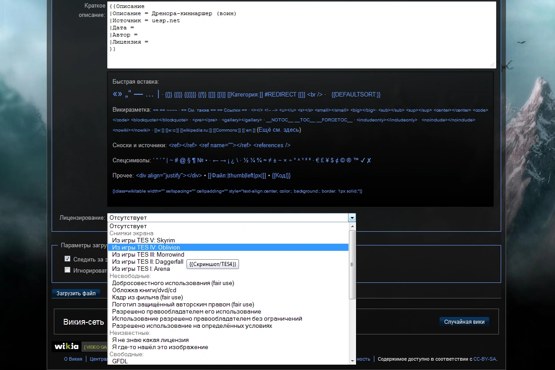
Task: Open 'Случайная вики' random wiki button
Action: pos(464,322)
